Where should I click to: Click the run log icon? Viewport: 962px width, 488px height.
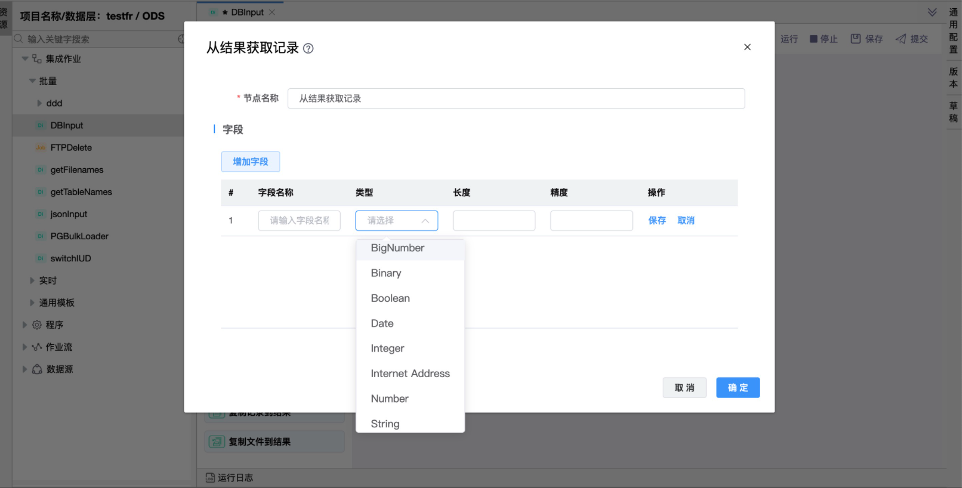click(x=210, y=478)
